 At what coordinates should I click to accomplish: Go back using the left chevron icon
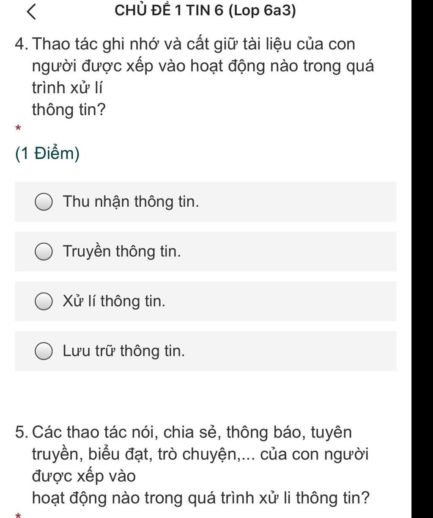tap(32, 11)
